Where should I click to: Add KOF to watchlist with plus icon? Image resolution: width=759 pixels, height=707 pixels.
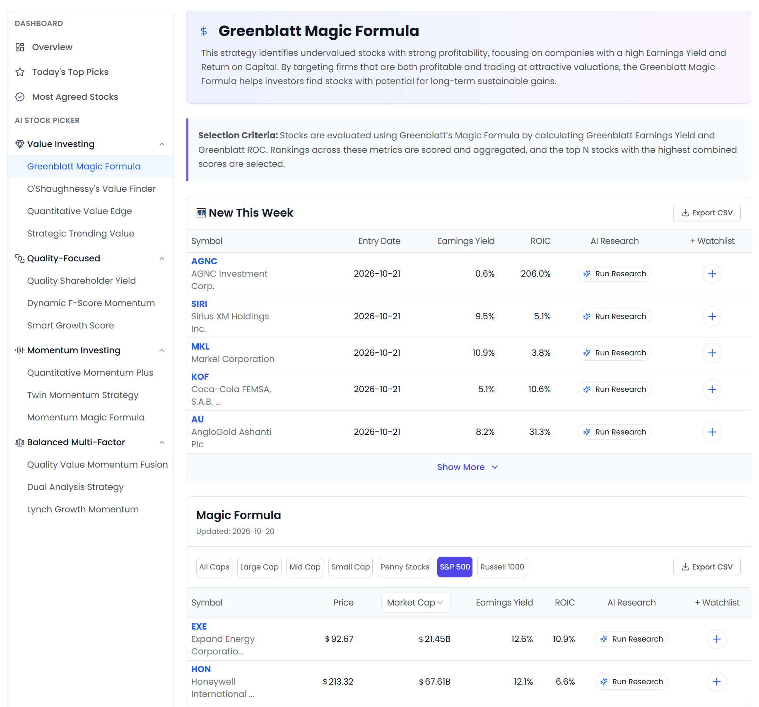712,389
